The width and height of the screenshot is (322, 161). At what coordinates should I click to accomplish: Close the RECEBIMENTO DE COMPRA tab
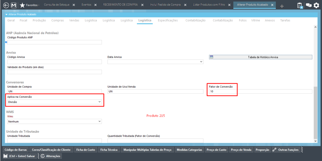142,5
